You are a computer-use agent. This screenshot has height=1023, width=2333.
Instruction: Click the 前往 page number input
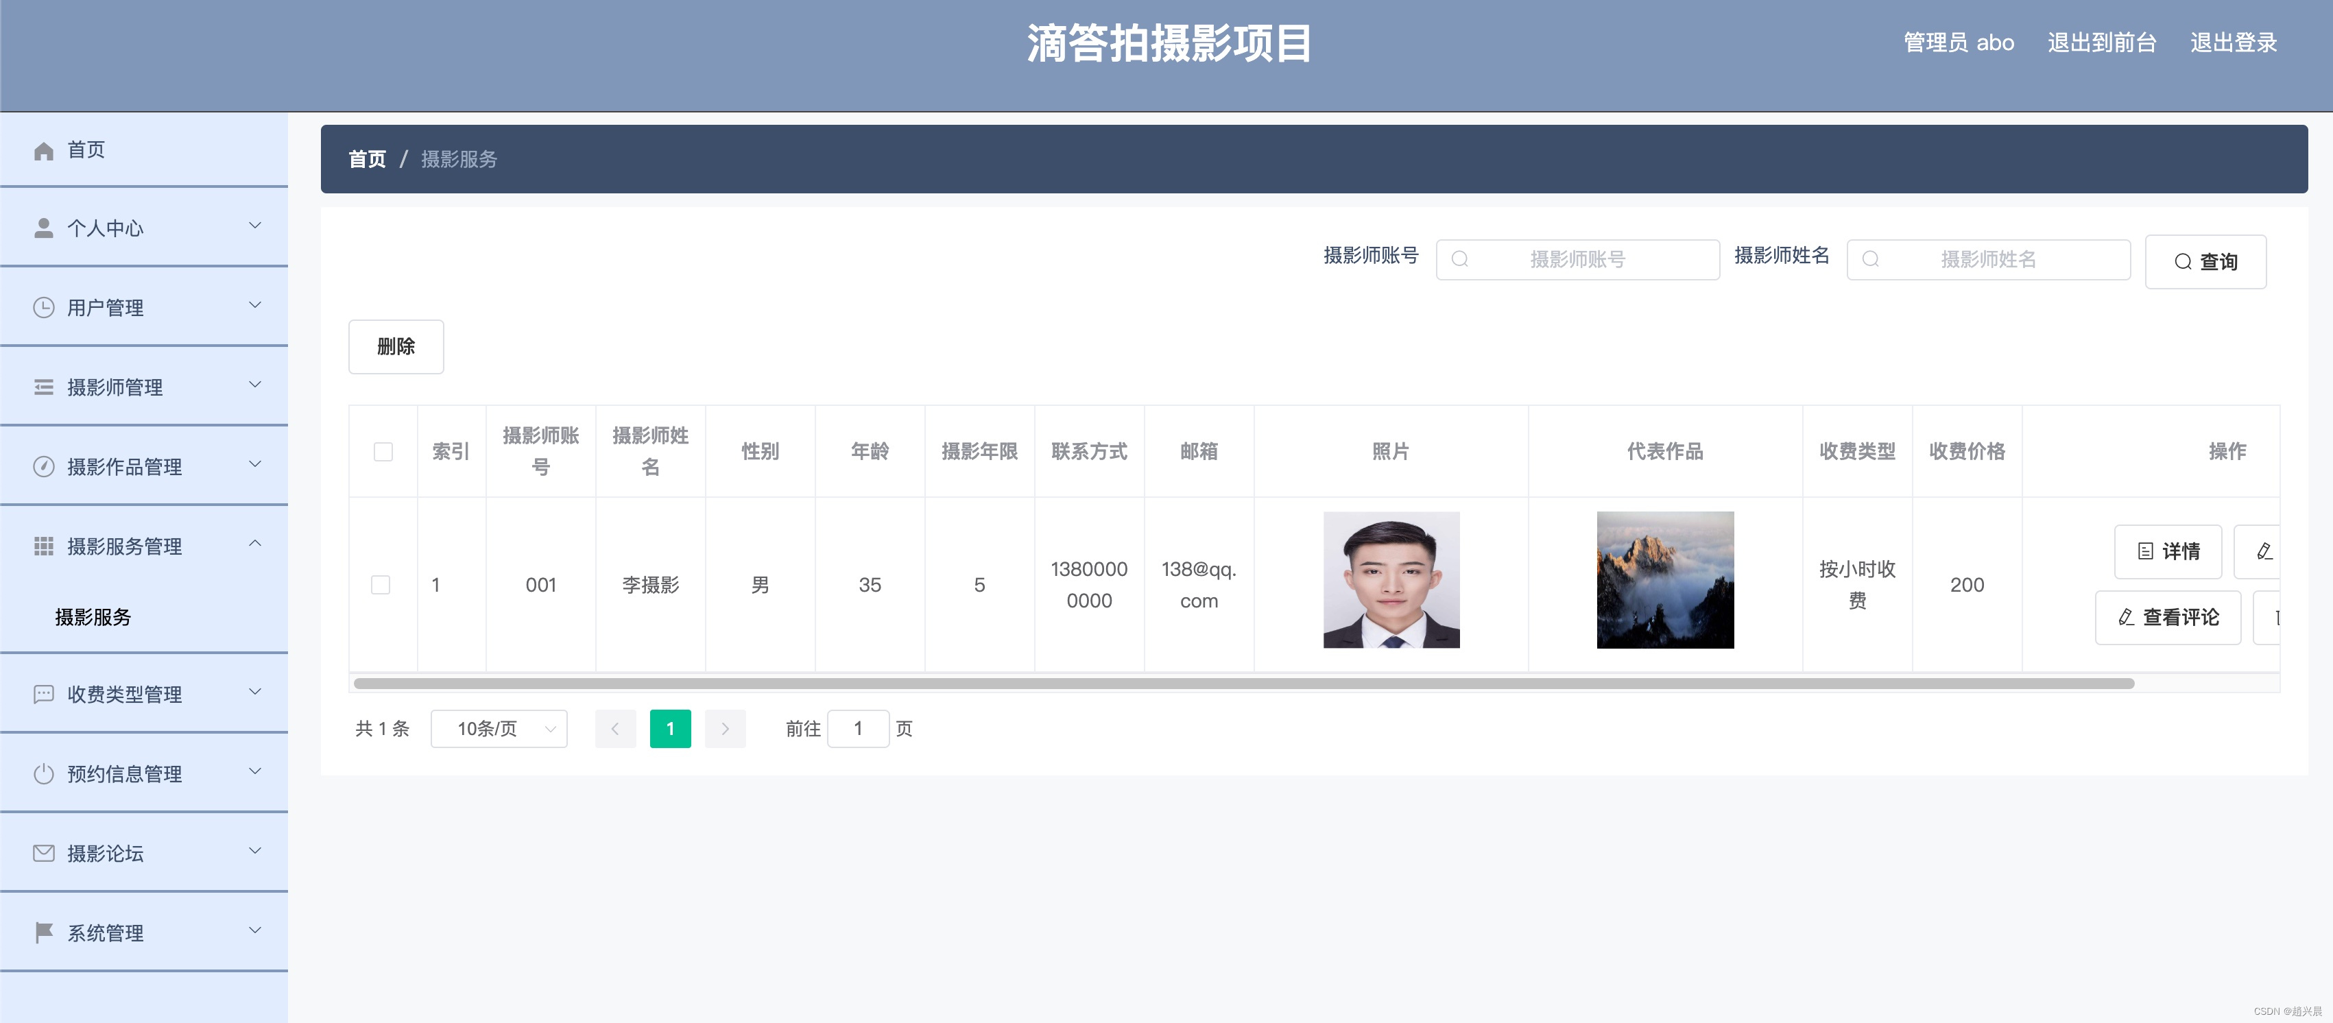click(x=858, y=729)
